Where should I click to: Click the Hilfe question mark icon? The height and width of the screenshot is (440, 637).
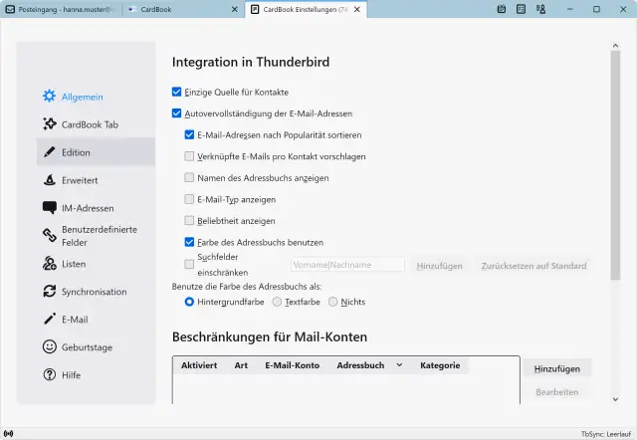(49, 374)
